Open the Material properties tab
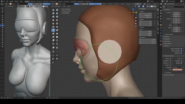 [161, 41]
